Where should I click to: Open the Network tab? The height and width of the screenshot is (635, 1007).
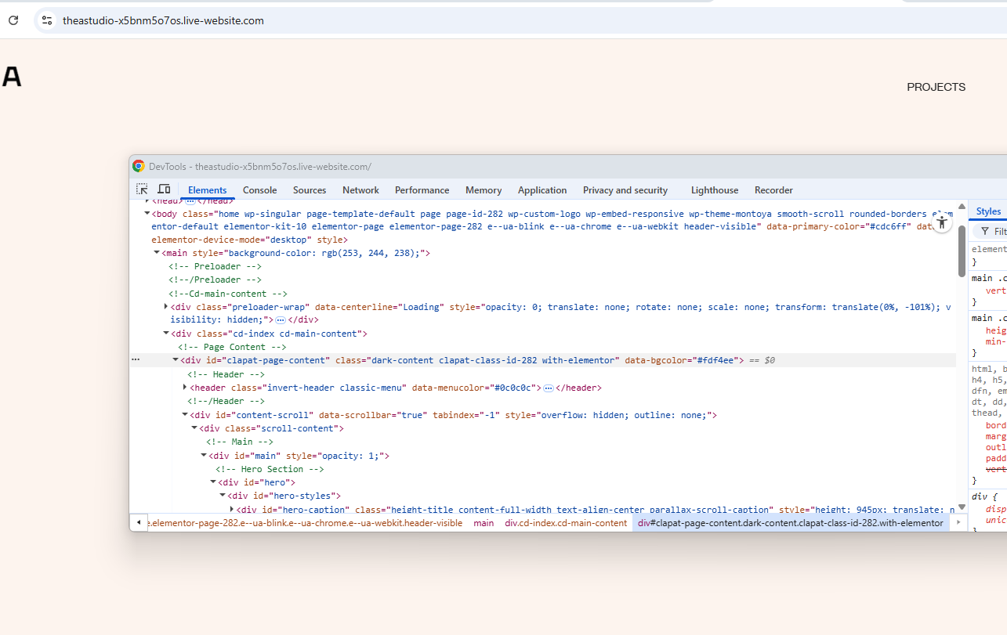(360, 190)
